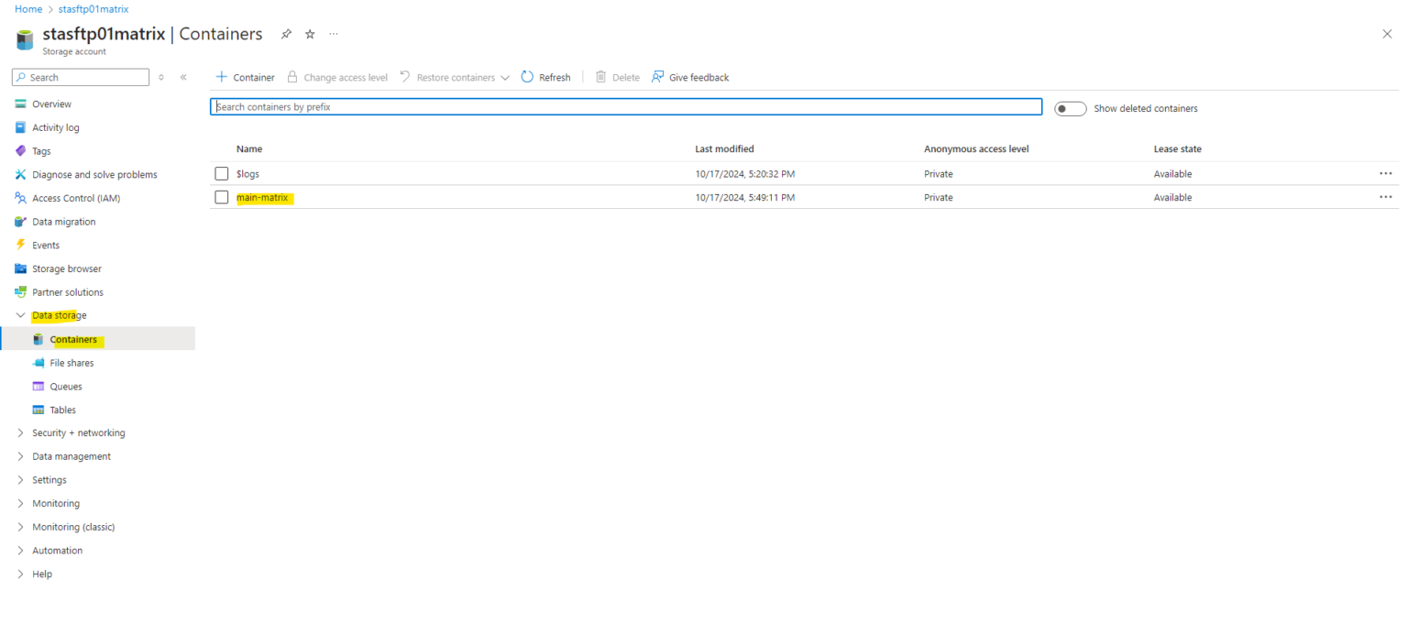1408x634 pixels.
Task: Add a new Container
Action: 245,77
